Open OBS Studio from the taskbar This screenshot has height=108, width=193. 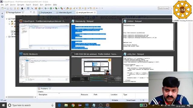(x=100, y=105)
